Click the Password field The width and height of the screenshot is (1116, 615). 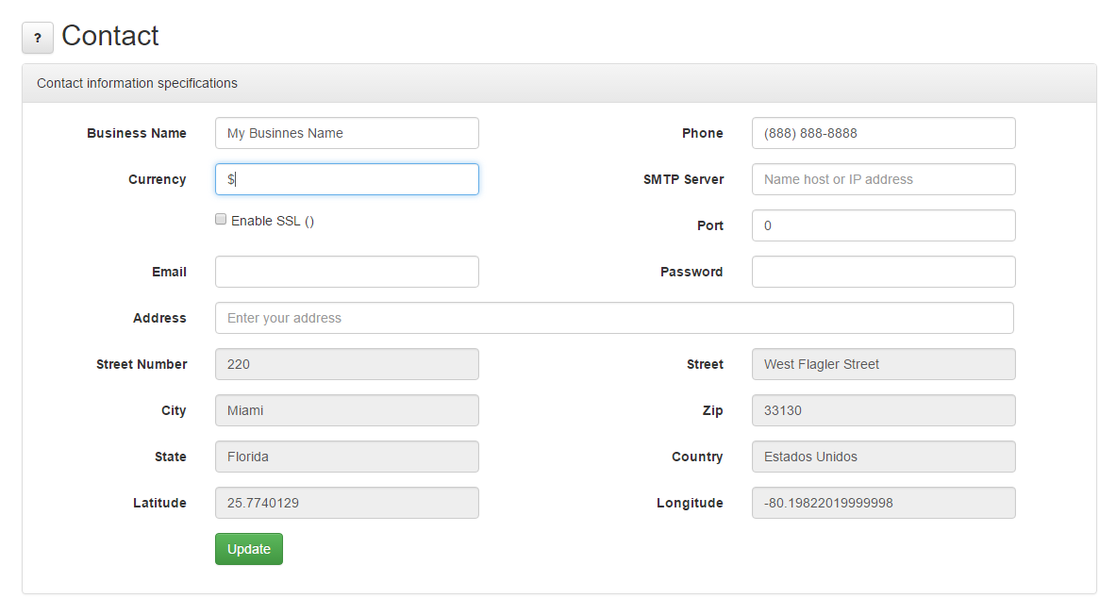[x=883, y=272]
